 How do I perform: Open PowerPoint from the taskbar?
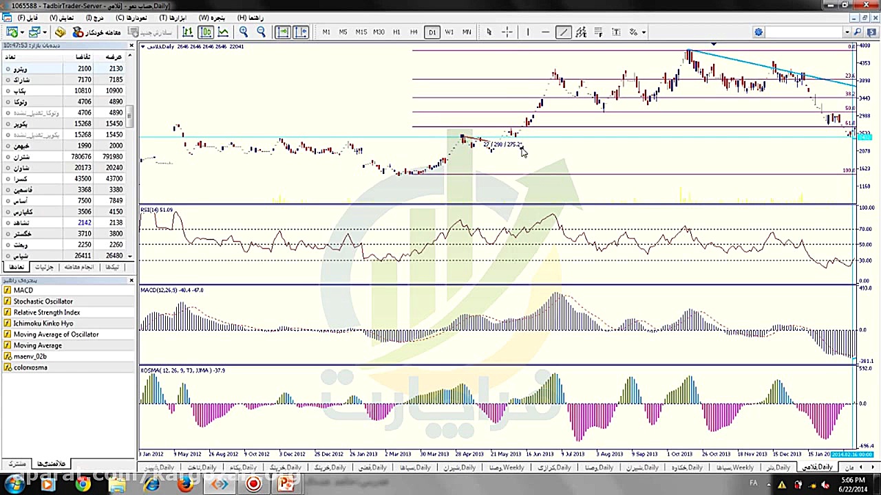tap(286, 485)
